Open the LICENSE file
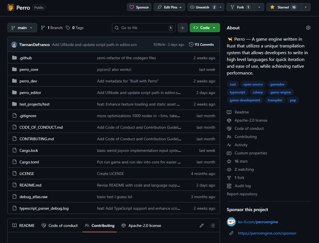This screenshot has height=243, width=319. (x=27, y=174)
